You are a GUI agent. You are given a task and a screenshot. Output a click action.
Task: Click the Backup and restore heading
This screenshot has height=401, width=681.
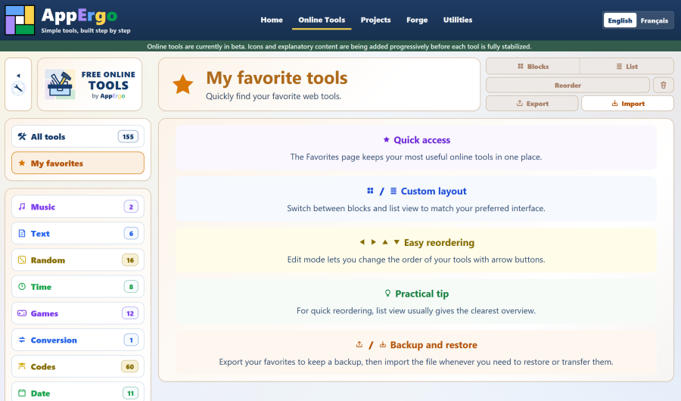coord(434,345)
